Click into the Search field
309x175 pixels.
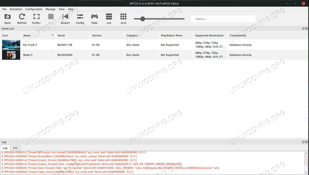click(223, 19)
